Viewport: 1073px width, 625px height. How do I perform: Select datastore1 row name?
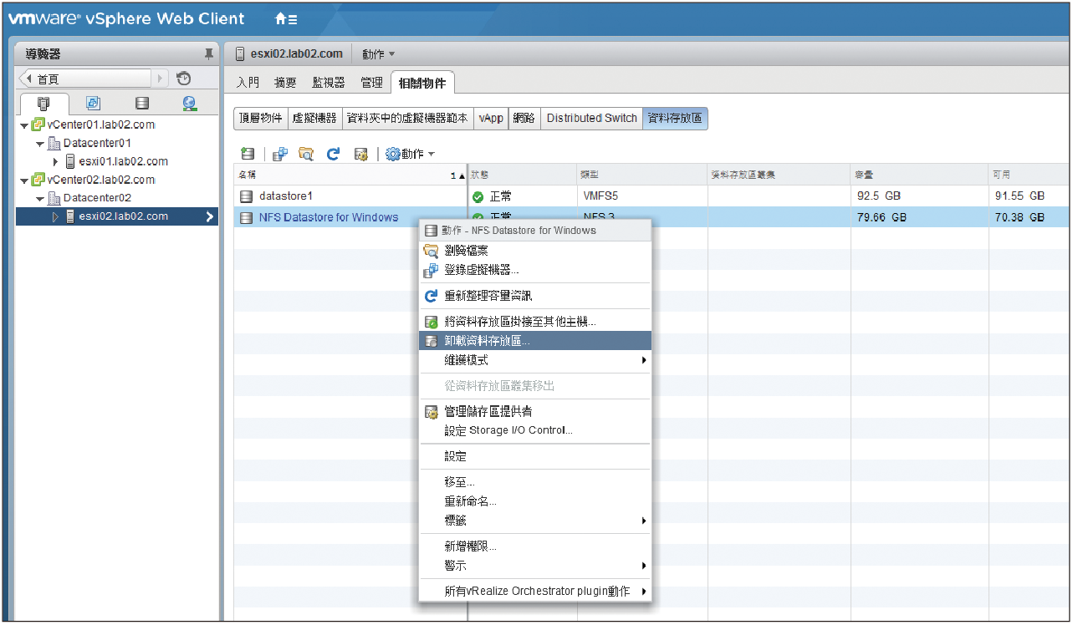pos(285,196)
